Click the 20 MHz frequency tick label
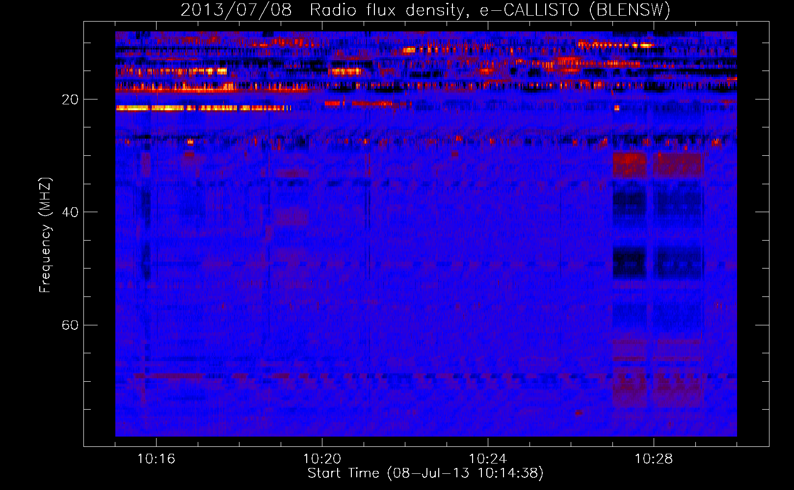 pos(70,99)
